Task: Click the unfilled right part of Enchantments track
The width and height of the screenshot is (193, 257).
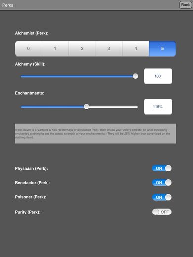Action: [x=113, y=107]
